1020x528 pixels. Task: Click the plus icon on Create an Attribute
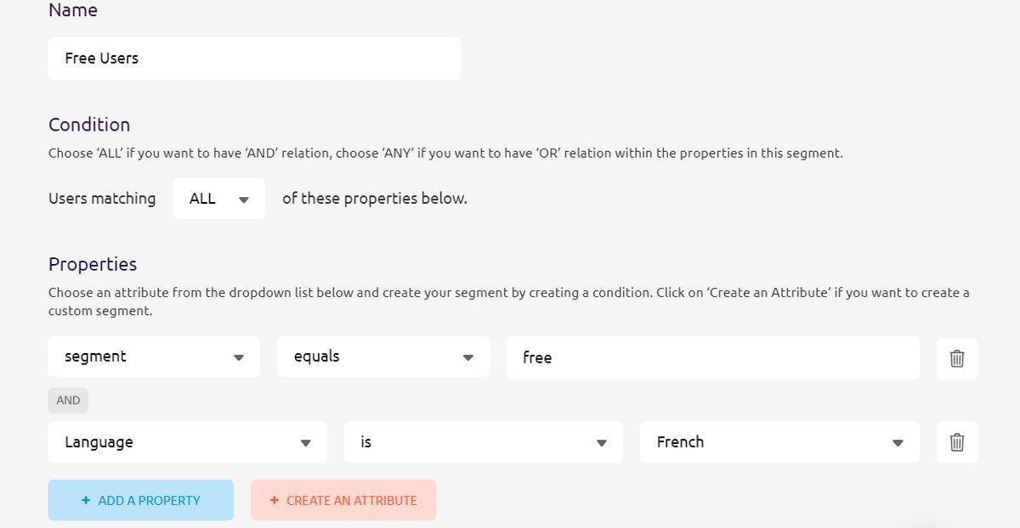(274, 501)
